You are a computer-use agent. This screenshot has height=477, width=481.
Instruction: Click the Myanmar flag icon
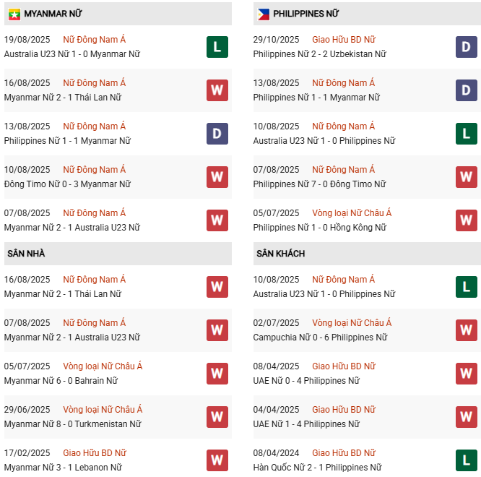click(x=14, y=14)
